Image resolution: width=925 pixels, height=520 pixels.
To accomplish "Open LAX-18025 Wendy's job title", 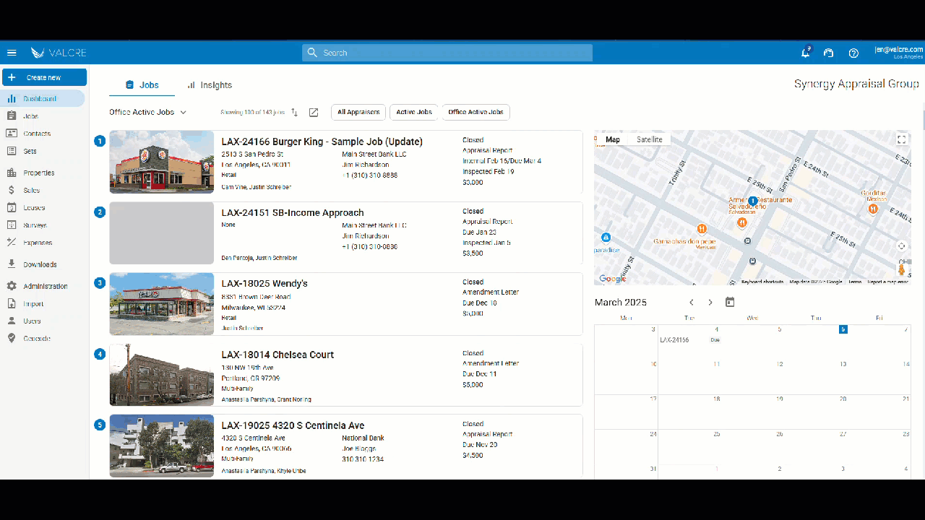I will 264,283.
